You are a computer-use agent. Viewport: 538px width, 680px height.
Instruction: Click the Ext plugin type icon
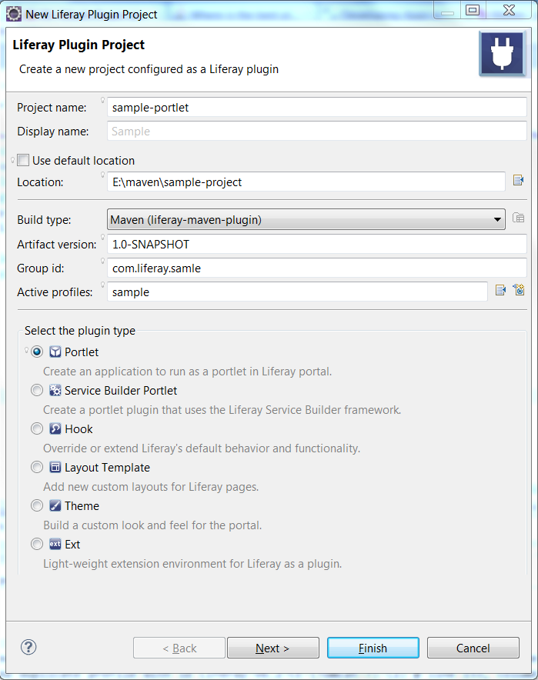[55, 544]
